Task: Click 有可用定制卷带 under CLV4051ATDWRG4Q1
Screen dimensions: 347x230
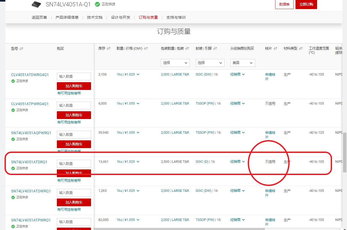Action: [69, 93]
